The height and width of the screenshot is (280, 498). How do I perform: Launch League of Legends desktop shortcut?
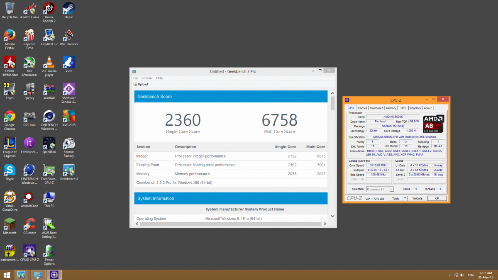(x=10, y=147)
